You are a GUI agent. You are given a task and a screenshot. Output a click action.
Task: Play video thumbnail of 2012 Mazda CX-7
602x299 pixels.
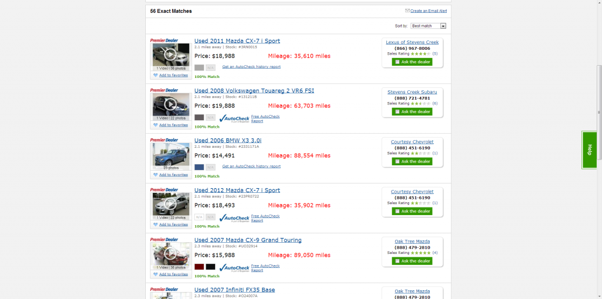171,204
